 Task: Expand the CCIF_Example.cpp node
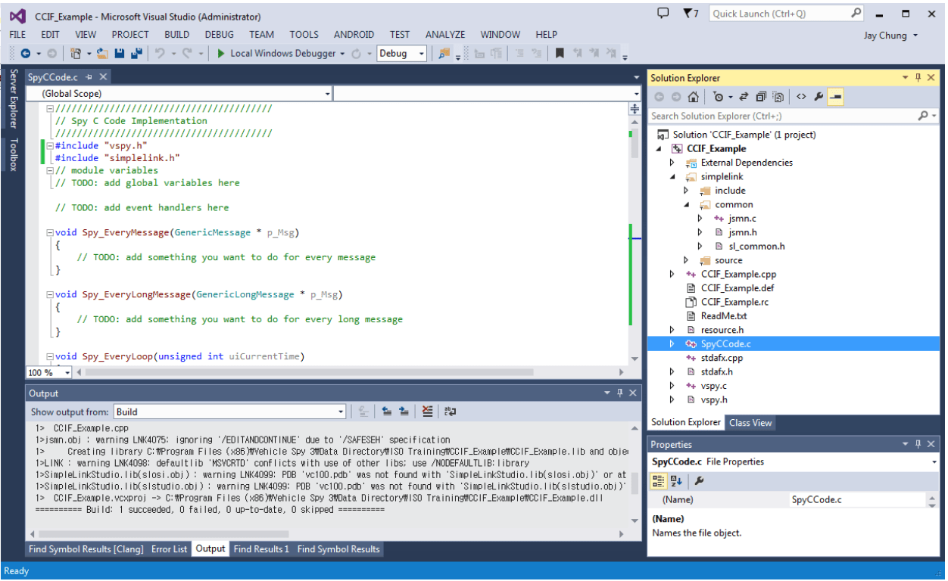tap(672, 274)
